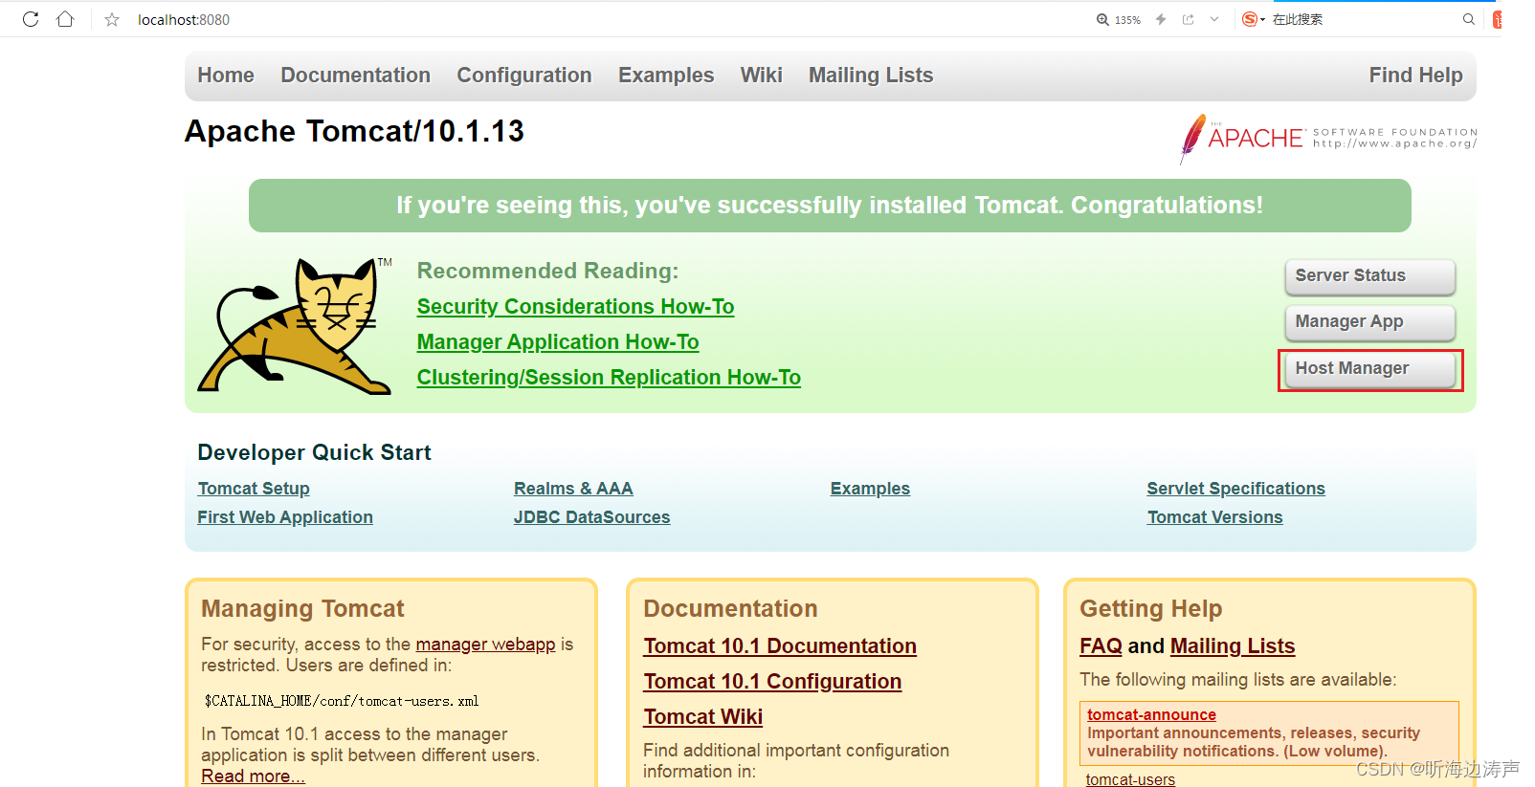The image size is (1535, 787).
Task: Open the Sogou search engine selector
Action: (1253, 19)
